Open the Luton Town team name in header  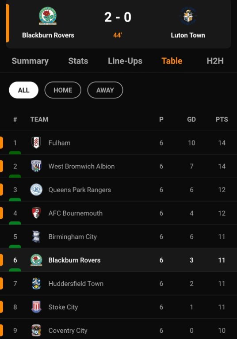pos(188,35)
